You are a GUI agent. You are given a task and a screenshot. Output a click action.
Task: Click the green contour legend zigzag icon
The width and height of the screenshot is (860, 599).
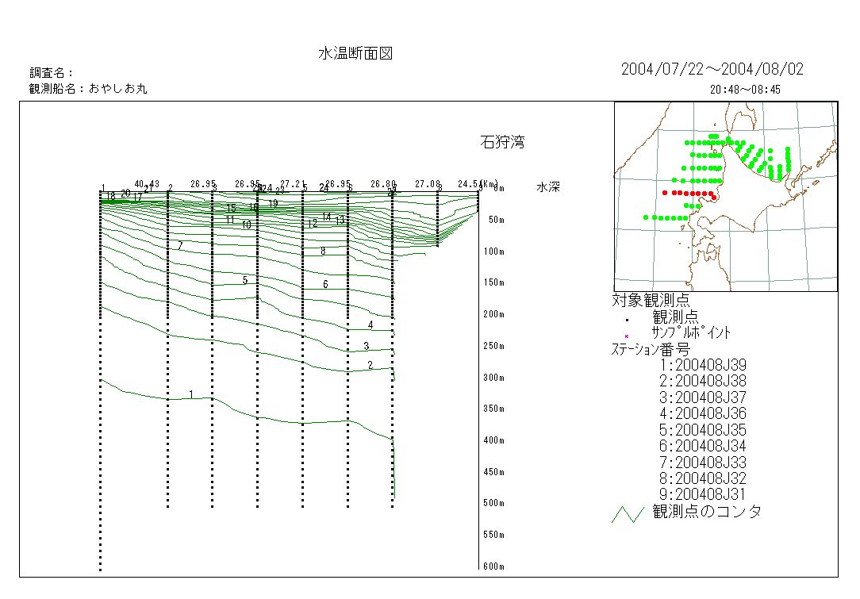(627, 514)
